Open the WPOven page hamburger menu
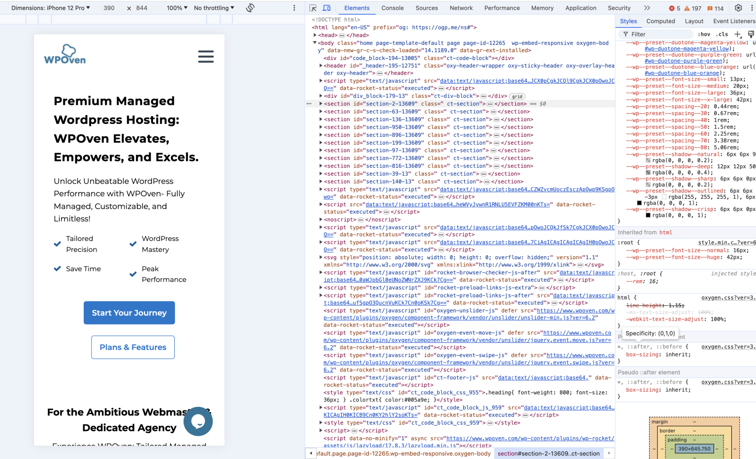Screen dimensions: 756x459 [206, 57]
